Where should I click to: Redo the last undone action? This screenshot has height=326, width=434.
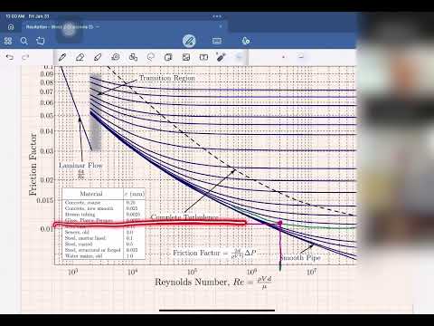tap(25, 57)
